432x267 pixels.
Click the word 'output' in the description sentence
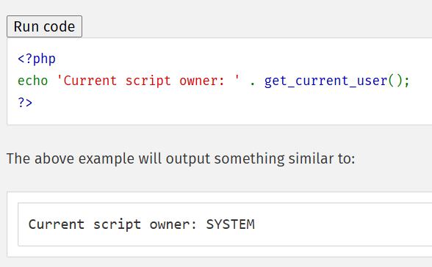click(188, 159)
